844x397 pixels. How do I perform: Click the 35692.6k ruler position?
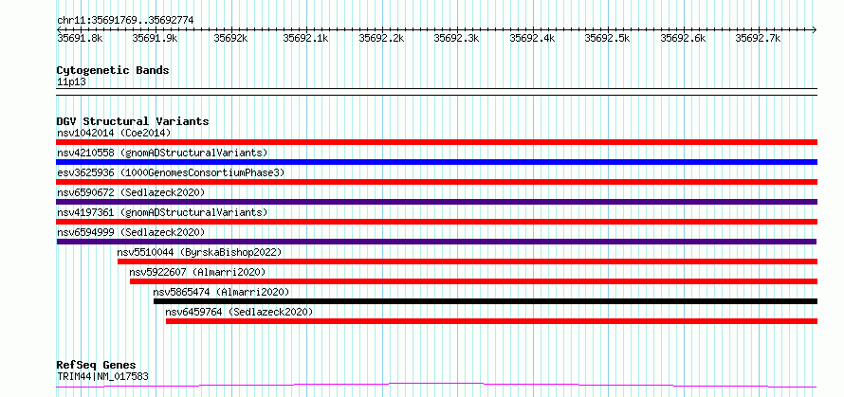[683, 38]
